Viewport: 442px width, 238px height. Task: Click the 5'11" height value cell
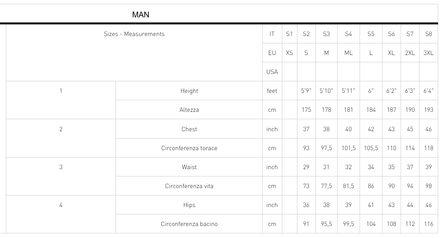point(348,91)
